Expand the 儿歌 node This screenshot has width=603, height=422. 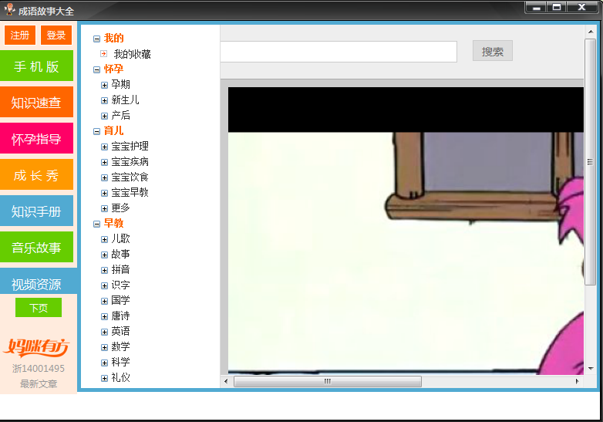click(x=104, y=239)
